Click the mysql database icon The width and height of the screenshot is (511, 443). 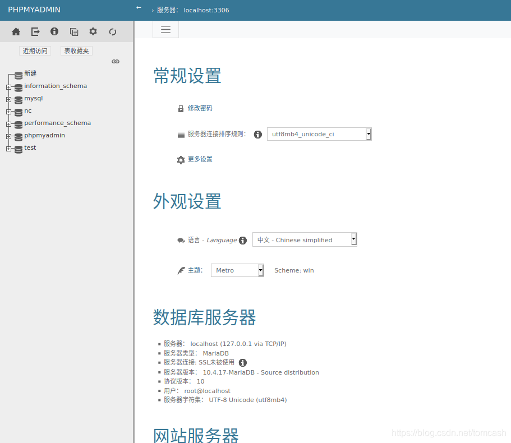[19, 100]
